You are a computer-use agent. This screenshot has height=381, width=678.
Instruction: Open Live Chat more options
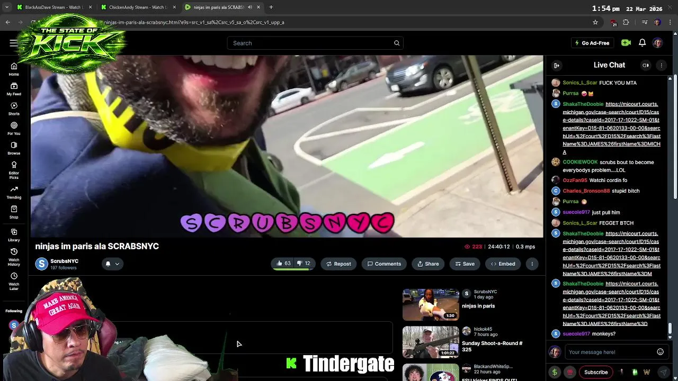pos(661,65)
